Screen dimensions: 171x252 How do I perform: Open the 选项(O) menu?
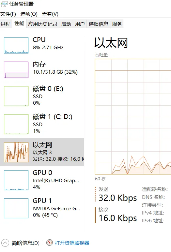[29, 14]
